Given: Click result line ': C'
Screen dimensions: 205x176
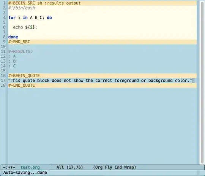Looking at the screenshot, I should pyautogui.click(x=12, y=66).
